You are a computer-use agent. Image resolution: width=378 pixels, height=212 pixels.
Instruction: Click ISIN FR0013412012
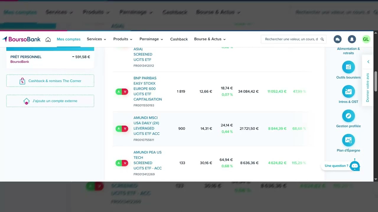click(144, 66)
